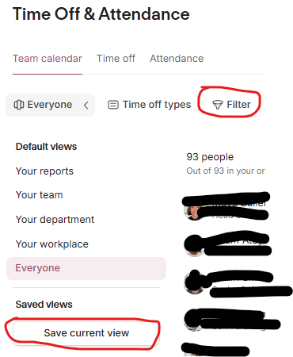Select the Your reports view
Screen dimensions: 293x357
click(44, 171)
